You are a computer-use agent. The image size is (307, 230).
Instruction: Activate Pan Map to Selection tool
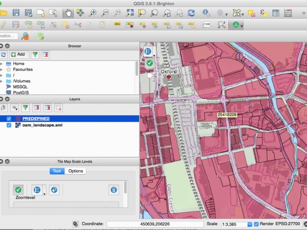click(80, 13)
